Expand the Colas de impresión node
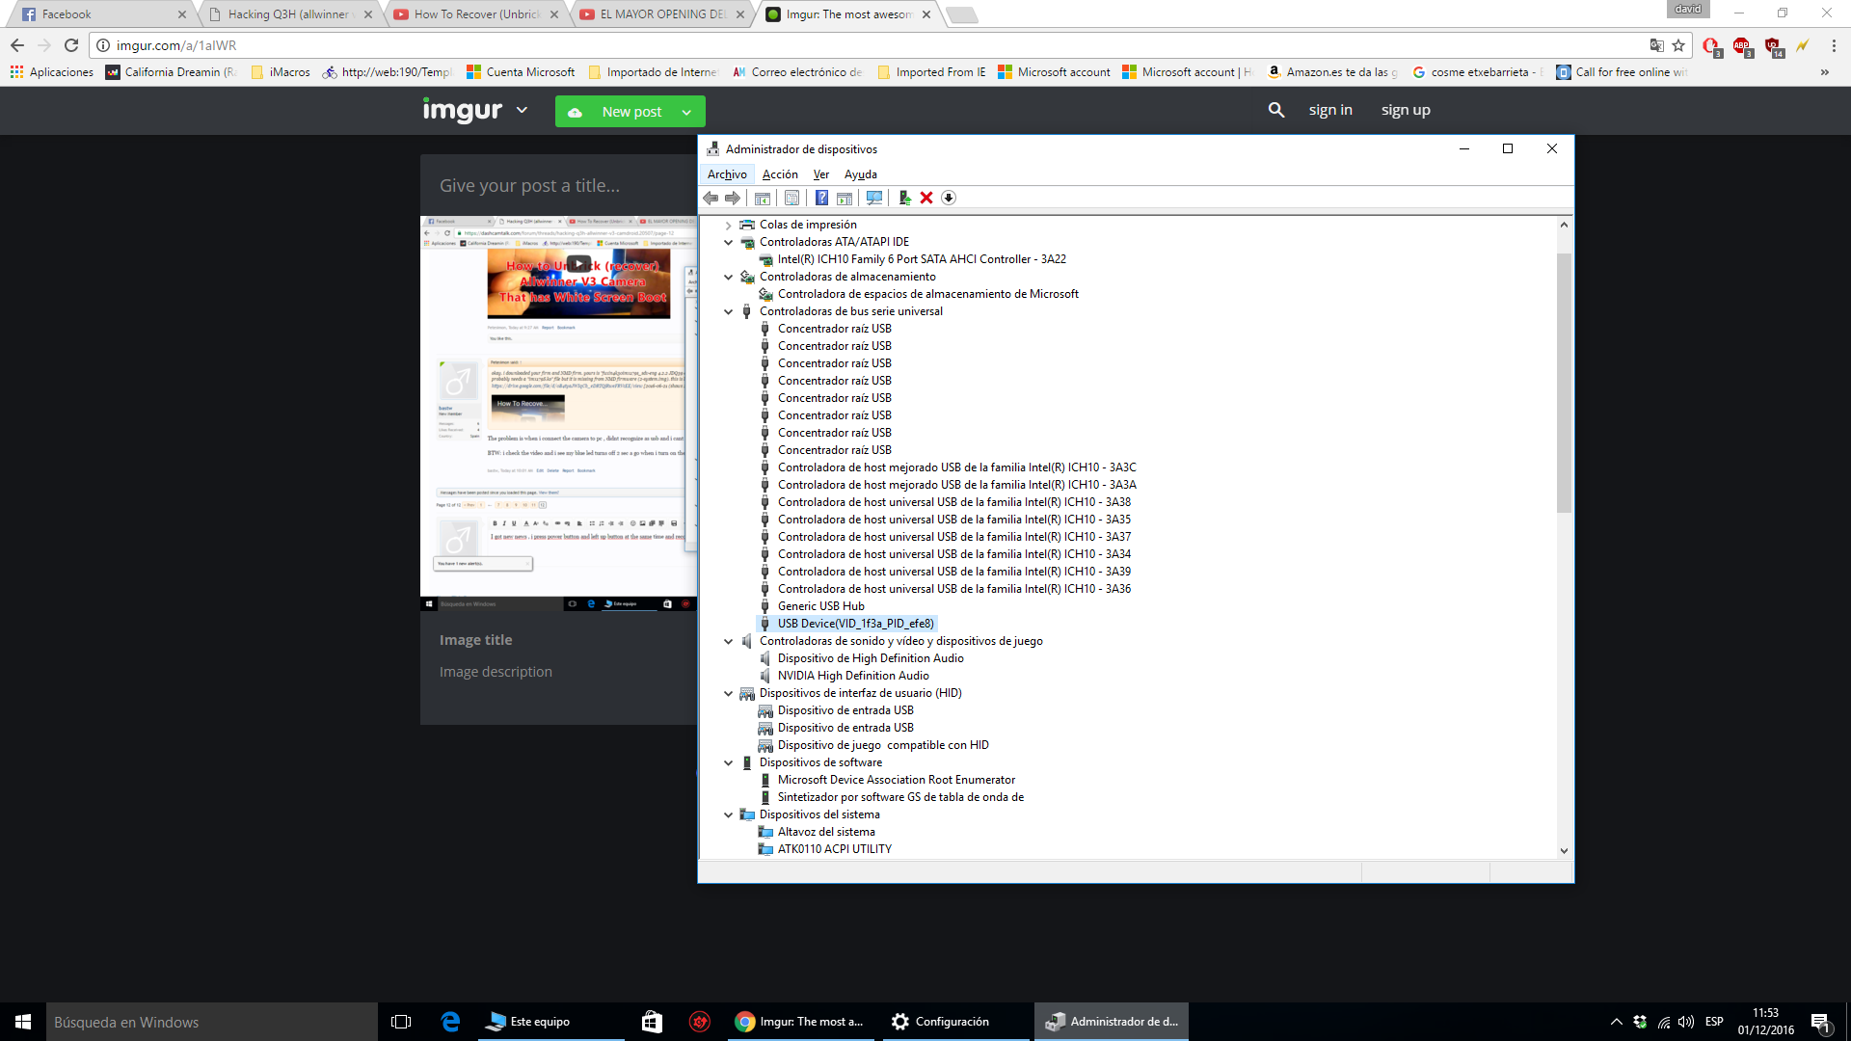 click(729, 225)
